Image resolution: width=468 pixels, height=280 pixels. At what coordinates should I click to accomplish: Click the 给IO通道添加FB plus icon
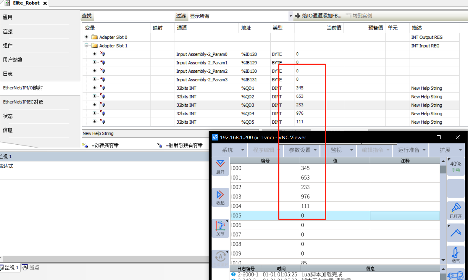point(298,16)
